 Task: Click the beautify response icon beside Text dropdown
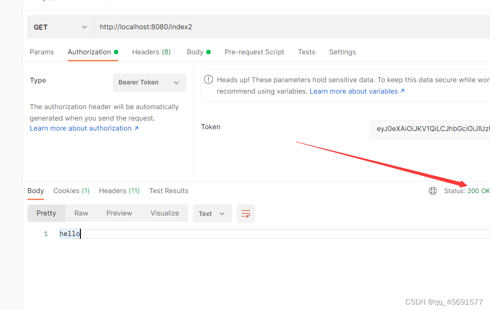click(245, 214)
